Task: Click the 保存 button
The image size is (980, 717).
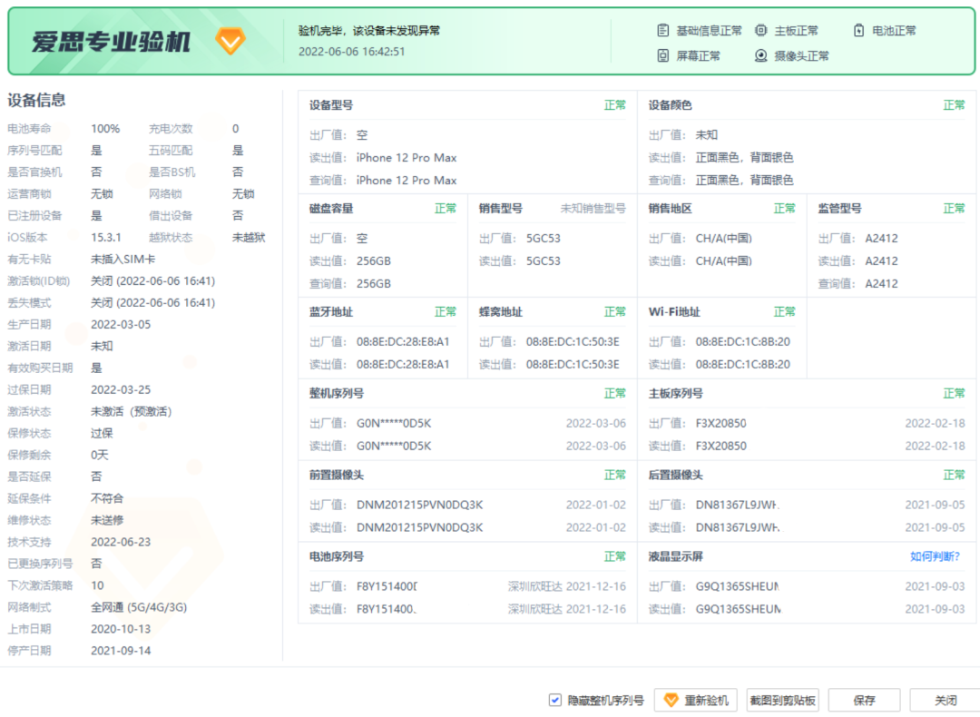Action: [865, 700]
